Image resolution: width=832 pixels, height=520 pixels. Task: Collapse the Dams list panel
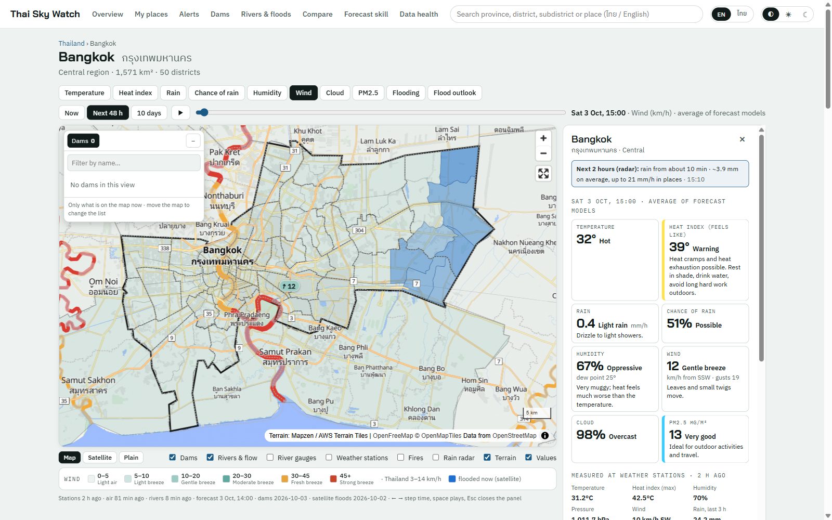(193, 141)
